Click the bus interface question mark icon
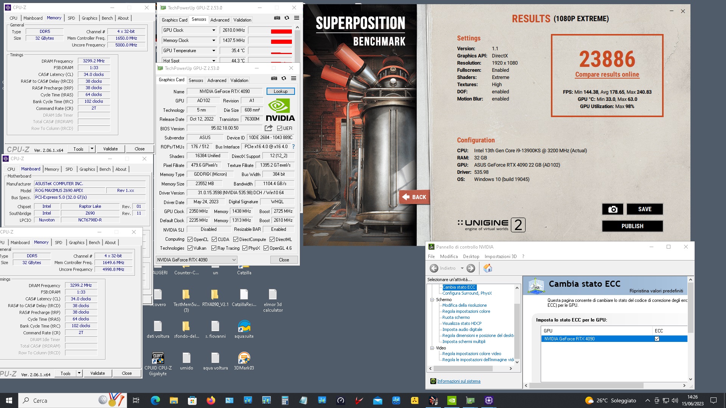726x408 pixels. click(293, 147)
